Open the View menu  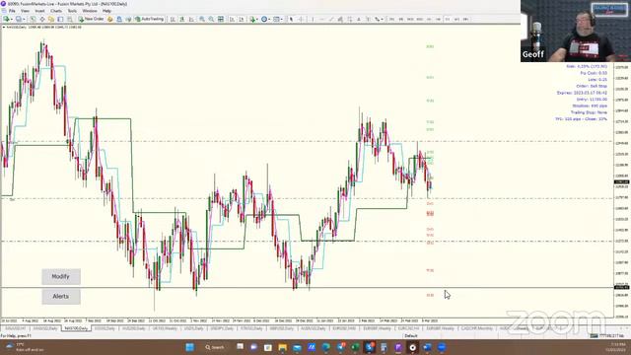pyautogui.click(x=25, y=11)
